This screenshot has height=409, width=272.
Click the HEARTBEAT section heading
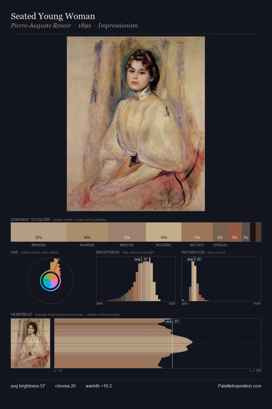(x=21, y=314)
